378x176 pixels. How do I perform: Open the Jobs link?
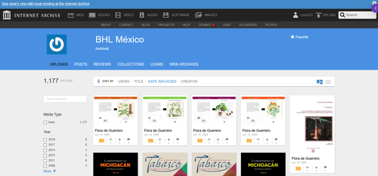tap(227, 25)
